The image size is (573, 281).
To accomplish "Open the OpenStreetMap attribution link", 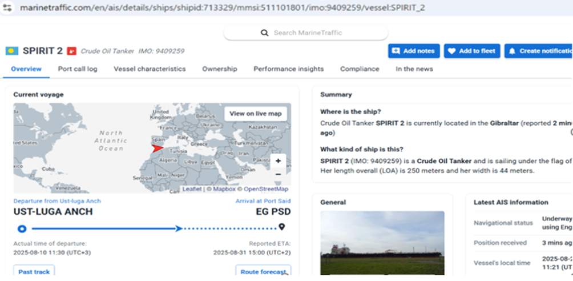I will (x=266, y=189).
